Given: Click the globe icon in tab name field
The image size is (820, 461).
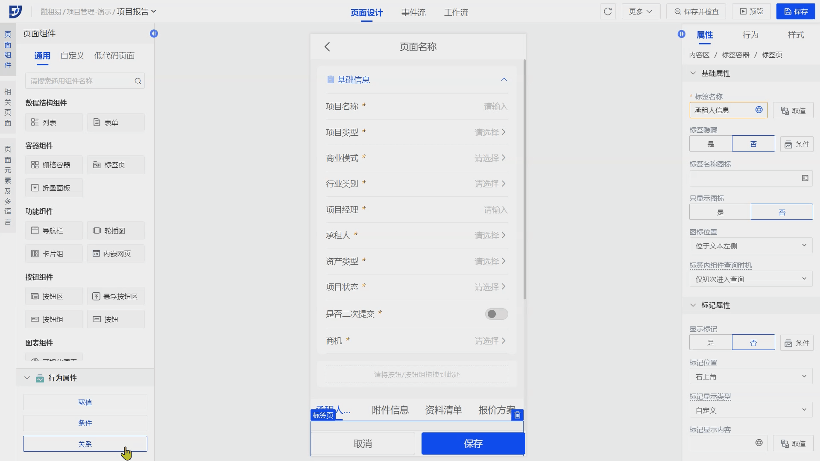Looking at the screenshot, I should [x=759, y=110].
